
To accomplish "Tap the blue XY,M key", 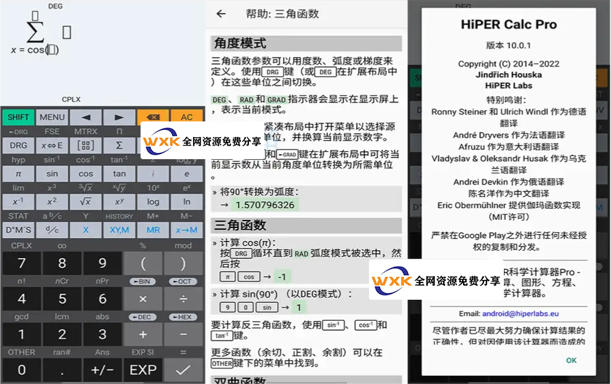I will point(119,230).
